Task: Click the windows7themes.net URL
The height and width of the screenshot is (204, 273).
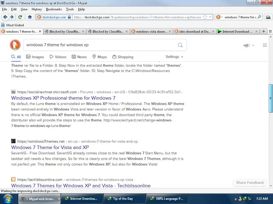Action: point(41,141)
